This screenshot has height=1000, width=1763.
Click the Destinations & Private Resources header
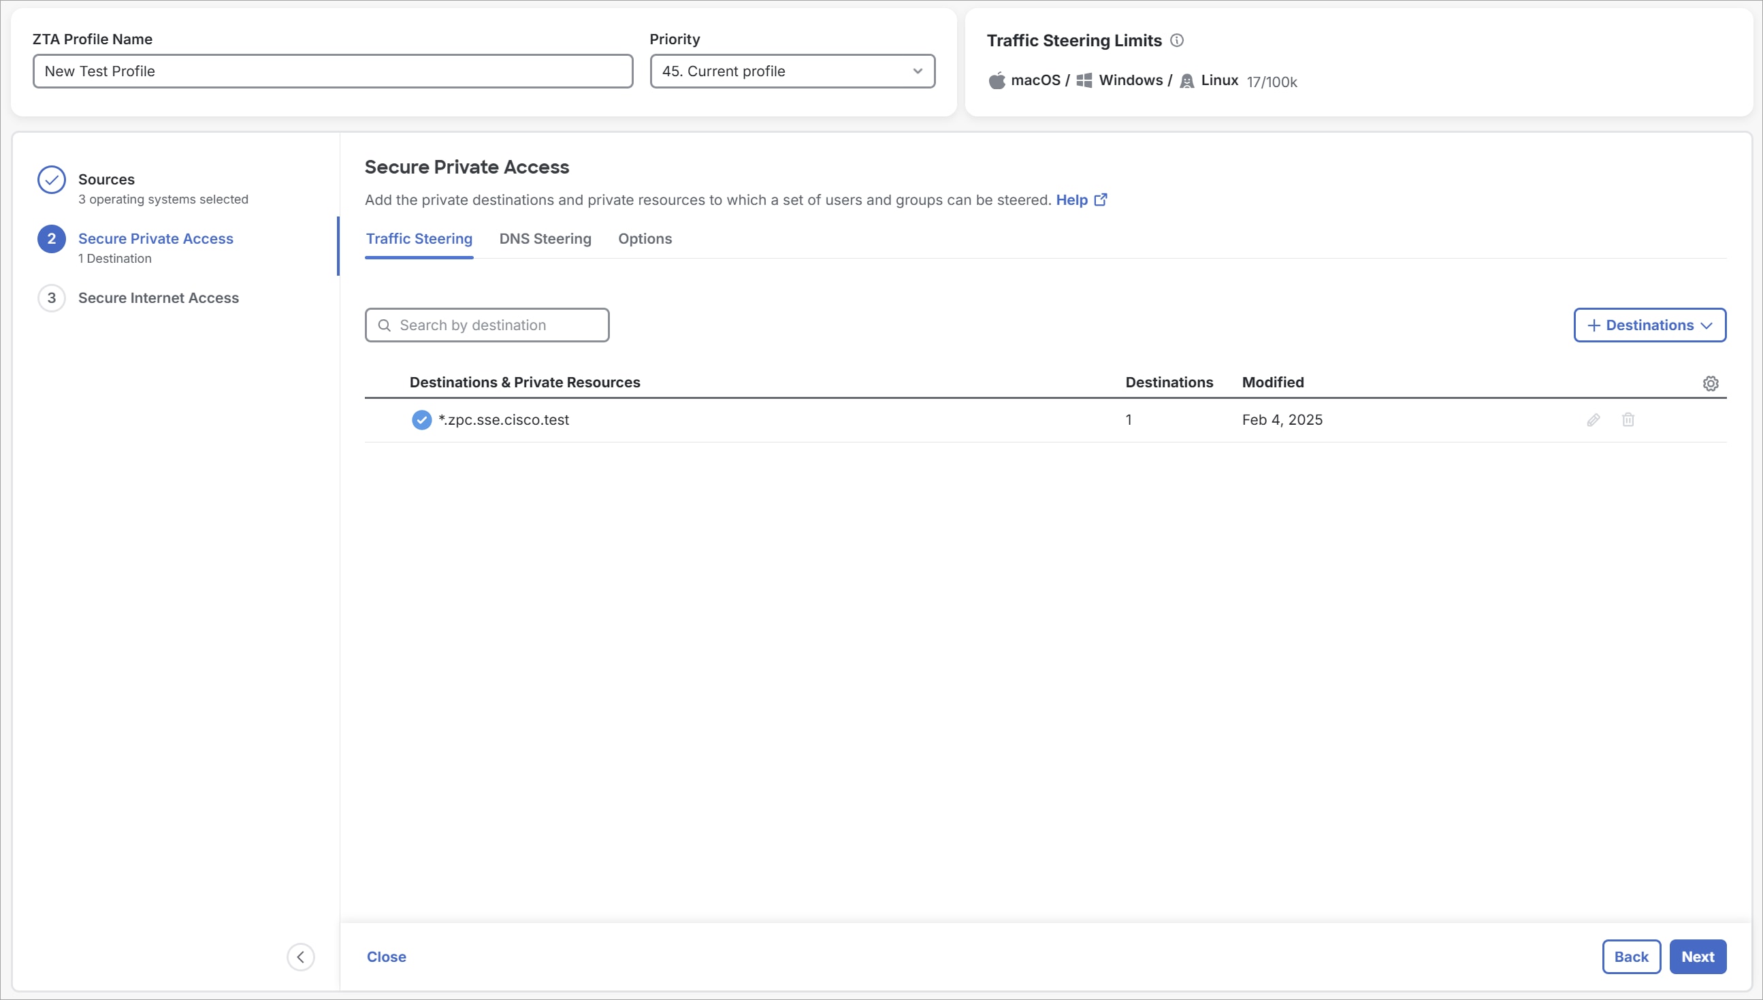coord(525,383)
